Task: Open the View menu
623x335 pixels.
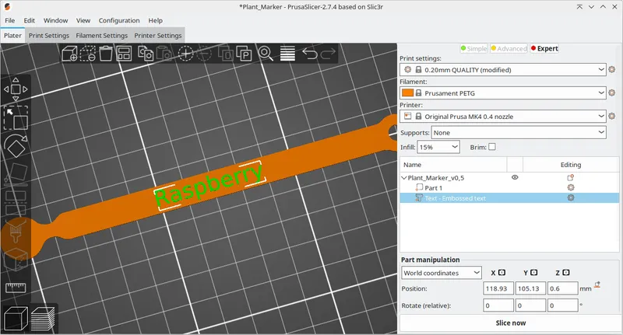Action: pyautogui.click(x=83, y=20)
